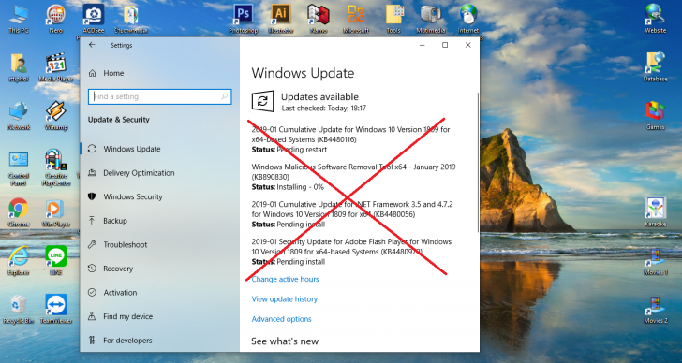Open the Website shortcut icon

tap(656, 19)
